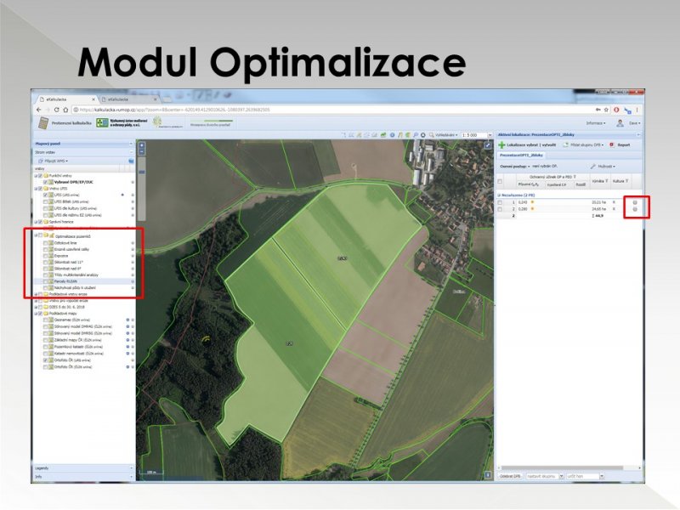Click the browser home icon
This screenshot has height=510, width=680.
(67, 110)
